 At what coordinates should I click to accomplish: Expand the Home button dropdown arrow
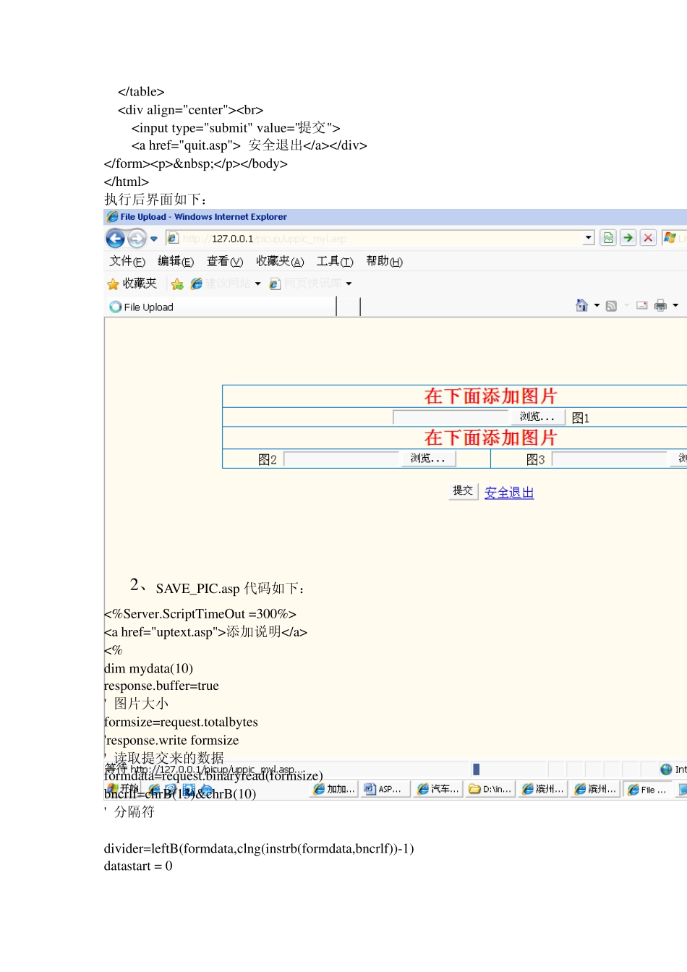(597, 305)
